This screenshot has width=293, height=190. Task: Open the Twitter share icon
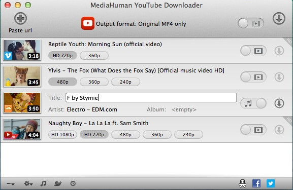(x=271, y=183)
